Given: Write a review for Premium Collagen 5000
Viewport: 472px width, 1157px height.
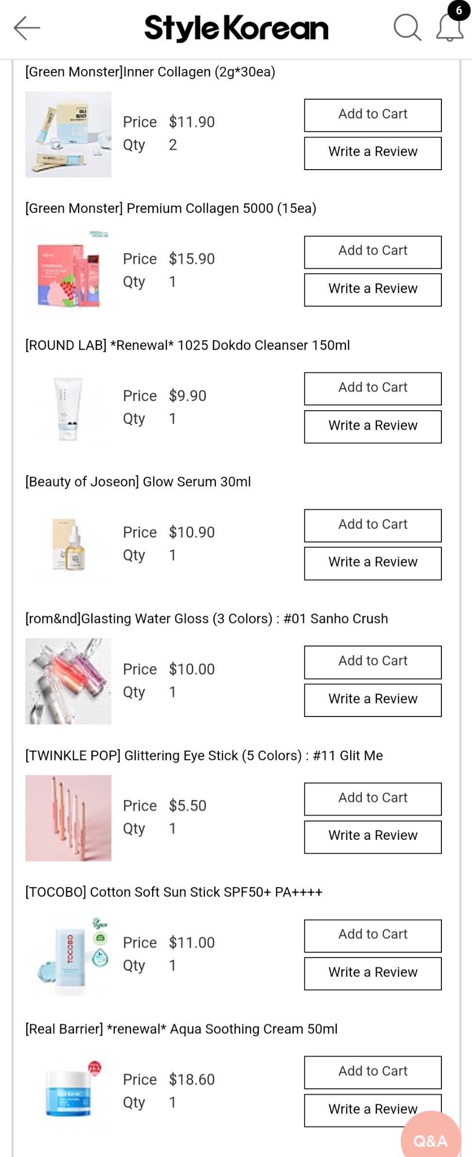Looking at the screenshot, I should pos(372,290).
